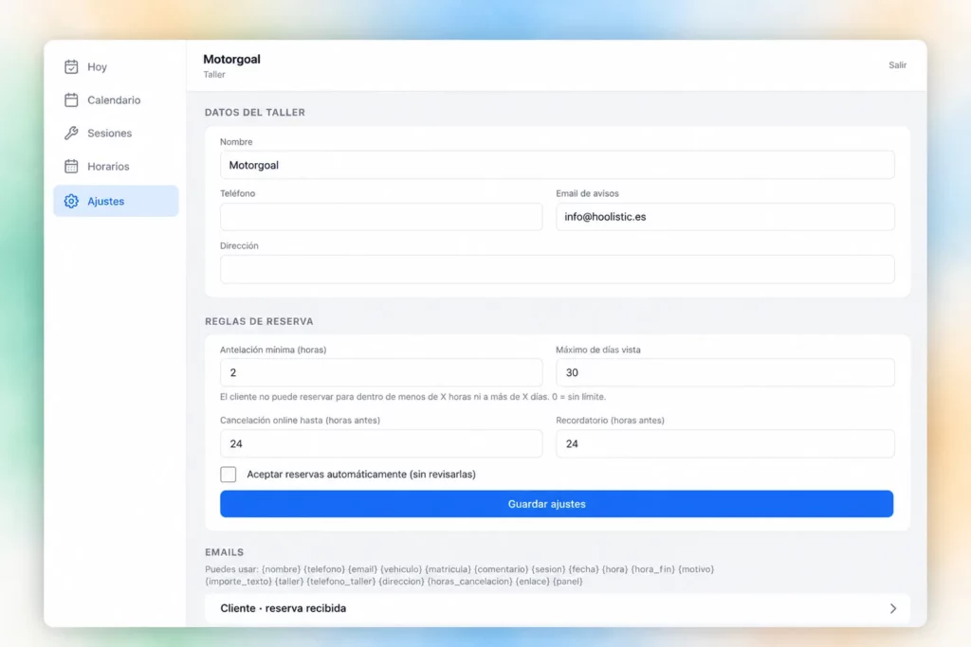Screen dimensions: 971x647
Task: Click the Sesiones wrench icon
Action: [71, 133]
